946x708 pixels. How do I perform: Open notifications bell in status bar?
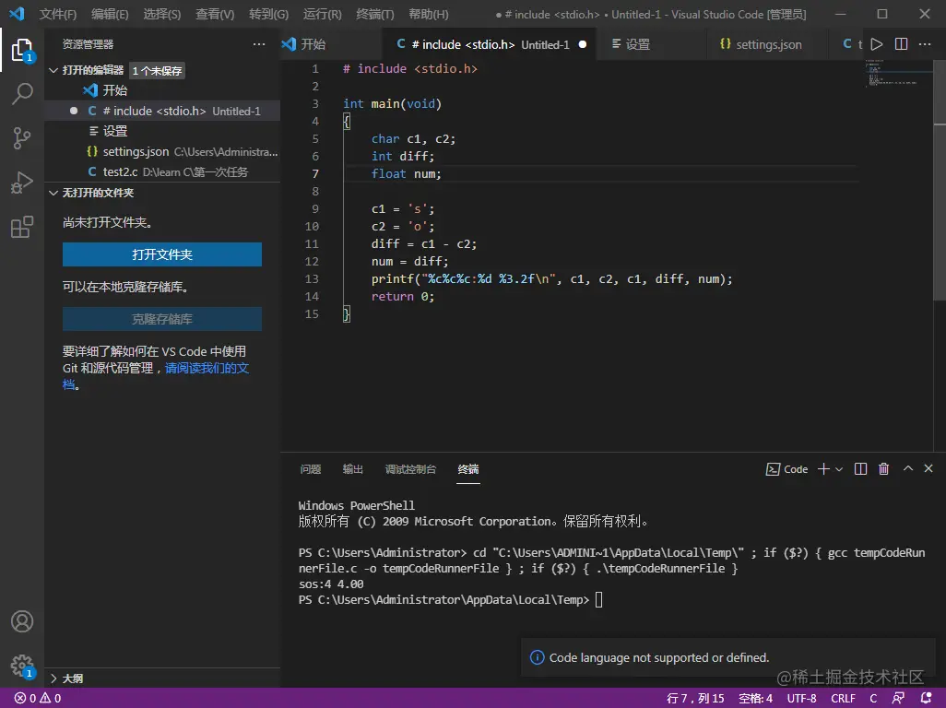coord(926,699)
